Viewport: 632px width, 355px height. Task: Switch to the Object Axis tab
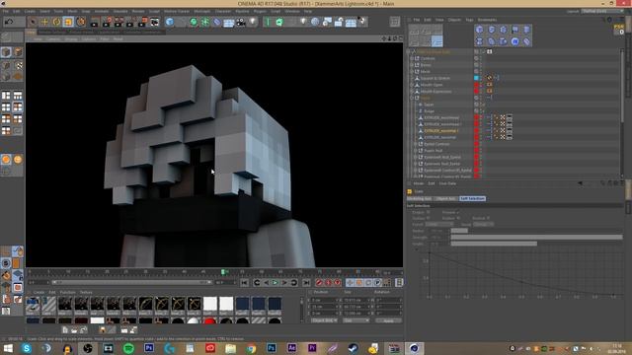coord(446,199)
